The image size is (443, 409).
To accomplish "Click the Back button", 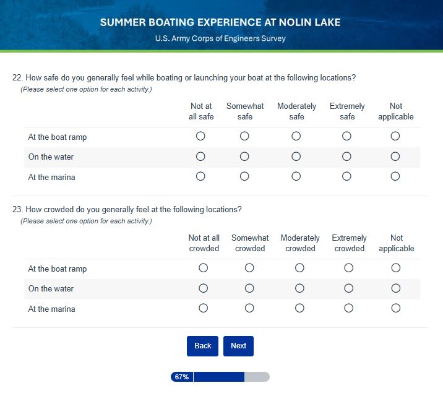I will coord(202,346).
